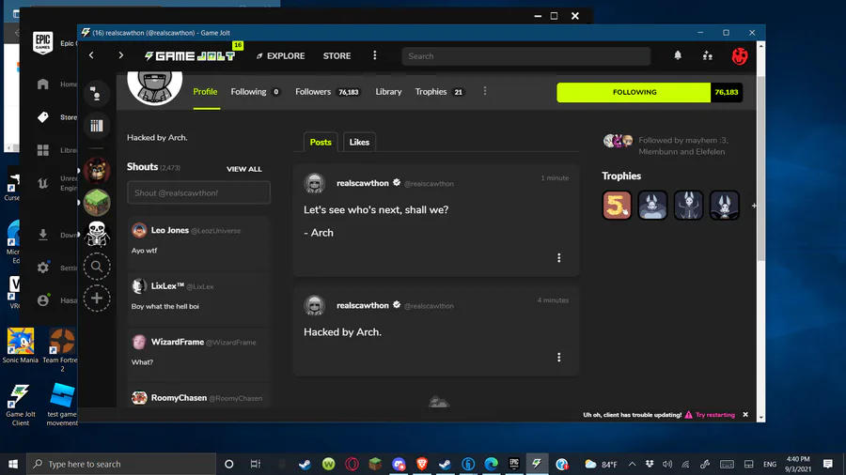Go forward with the Game Jolt forward arrow
This screenshot has height=475, width=846.
point(120,55)
